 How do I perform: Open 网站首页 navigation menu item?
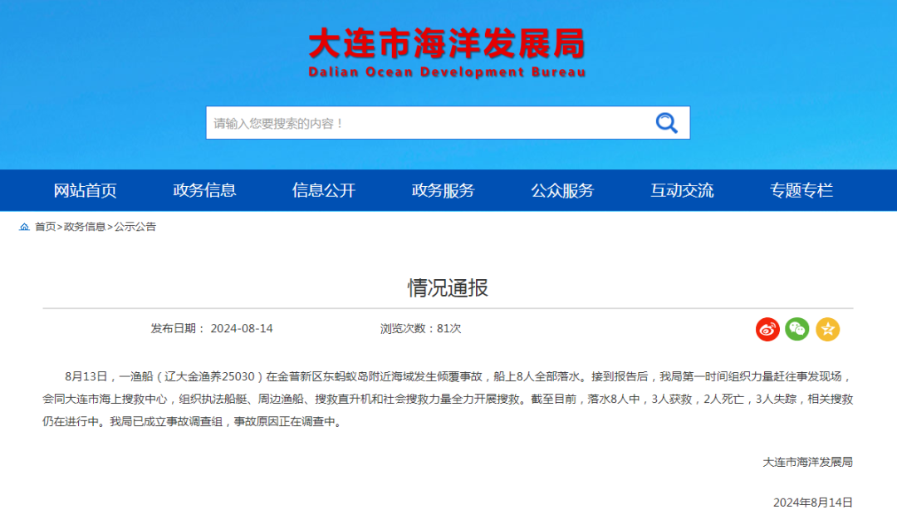(86, 190)
